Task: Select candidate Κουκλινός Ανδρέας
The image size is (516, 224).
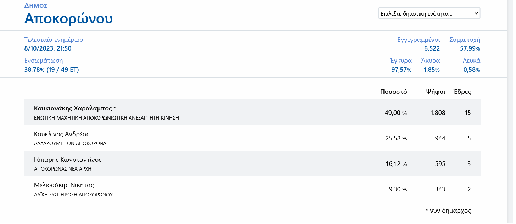Action: click(62, 134)
